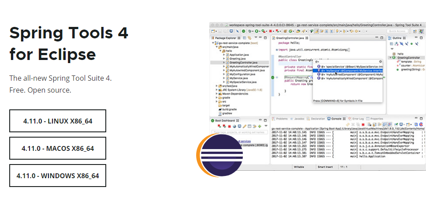This screenshot has width=443, height=202.
Task: Collapse the hello package node
Action: click(x=220, y=51)
